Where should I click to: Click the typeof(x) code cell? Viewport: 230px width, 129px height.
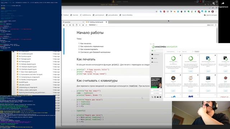coord(124,111)
